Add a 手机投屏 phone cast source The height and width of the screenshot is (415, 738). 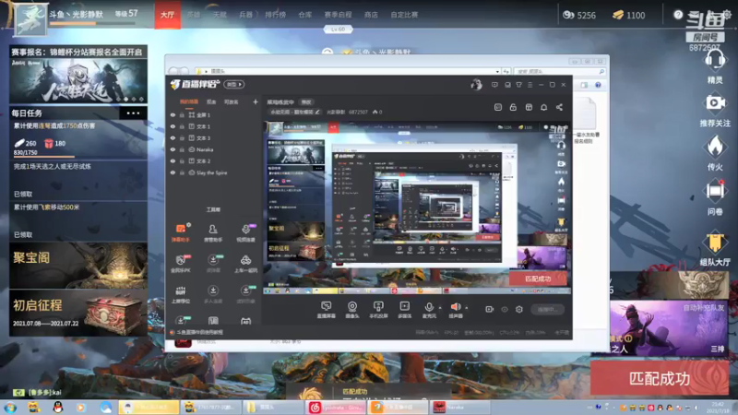point(378,310)
